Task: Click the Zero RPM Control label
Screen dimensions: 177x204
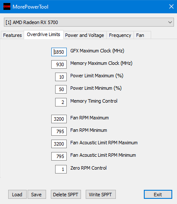Action: 88,168
